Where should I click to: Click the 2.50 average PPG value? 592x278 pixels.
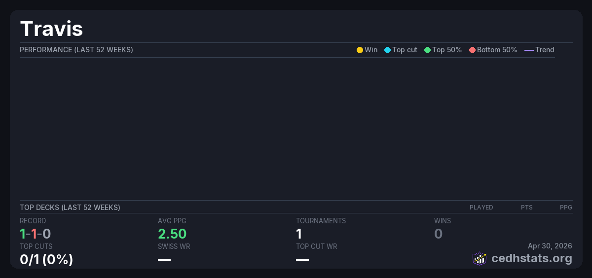pyautogui.click(x=172, y=234)
